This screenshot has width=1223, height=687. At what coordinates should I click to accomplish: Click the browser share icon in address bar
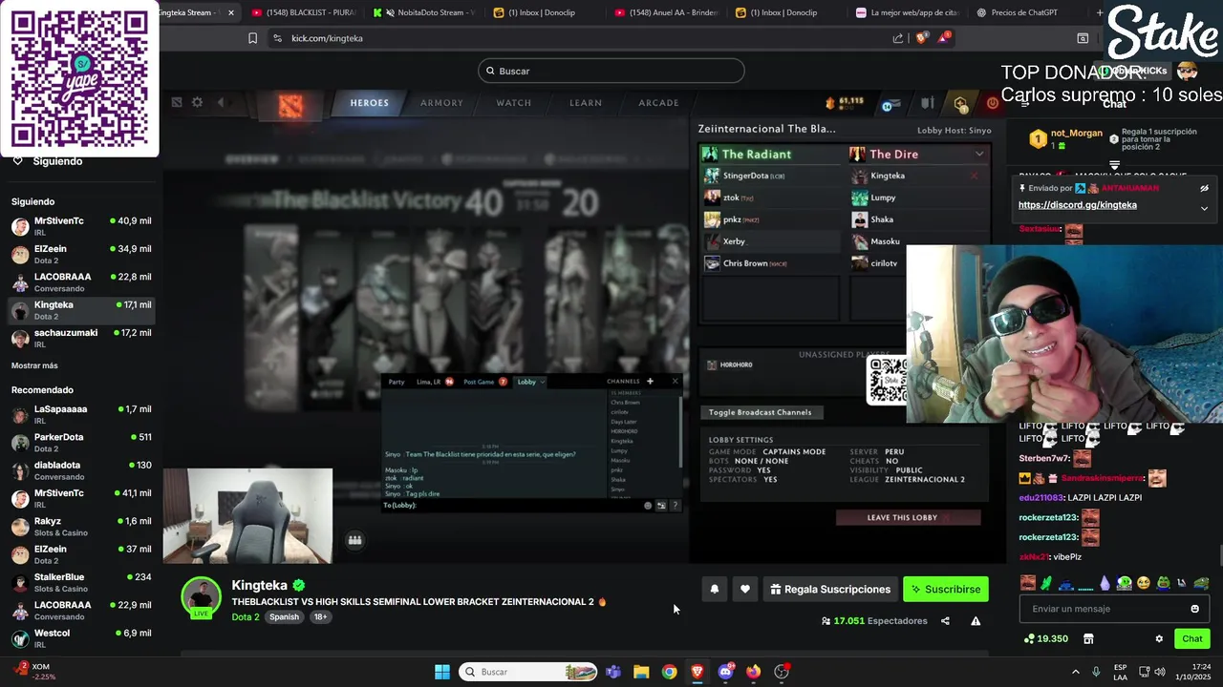coord(898,38)
